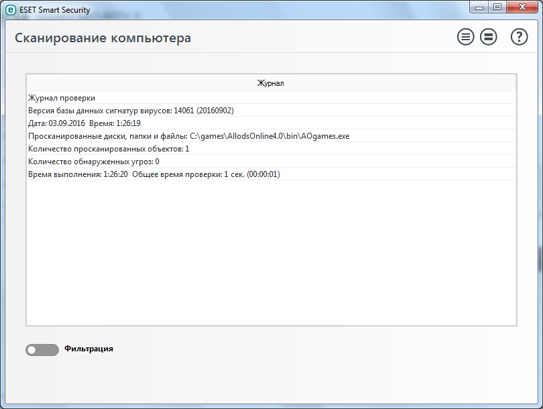
Task: Click the Фильтрация label text
Action: point(88,349)
